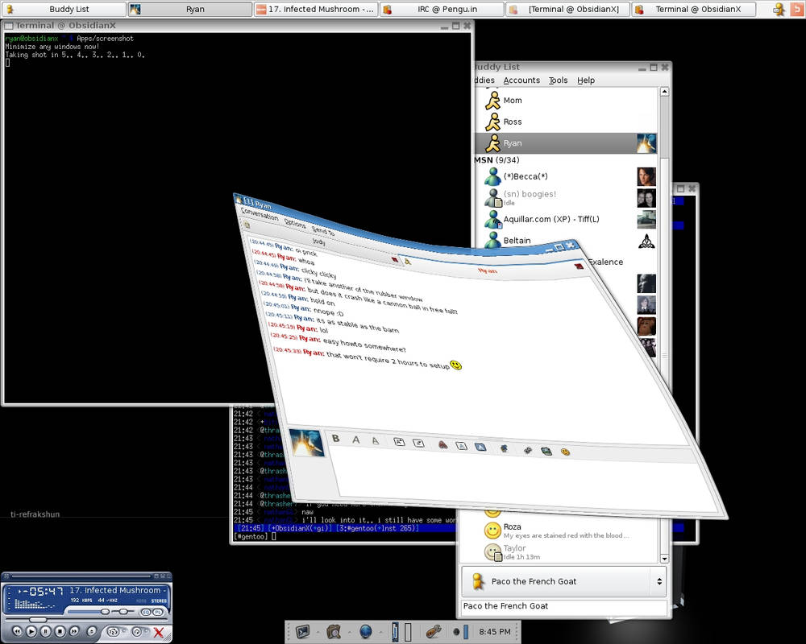Viewport: 806px width, 644px height.
Task: Open the web browser globe launcher
Action: [x=365, y=632]
